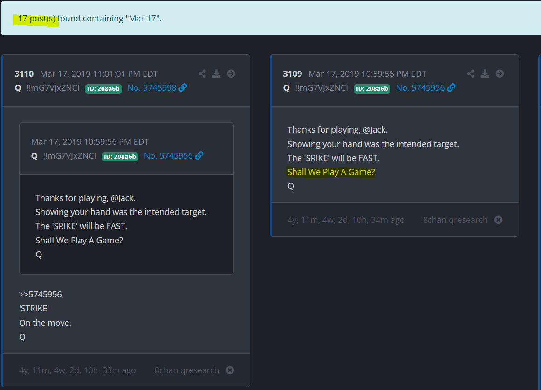The height and width of the screenshot is (390, 541).
Task: Click the ID: 208a6b badge in post 3109's header
Action: 372,88
